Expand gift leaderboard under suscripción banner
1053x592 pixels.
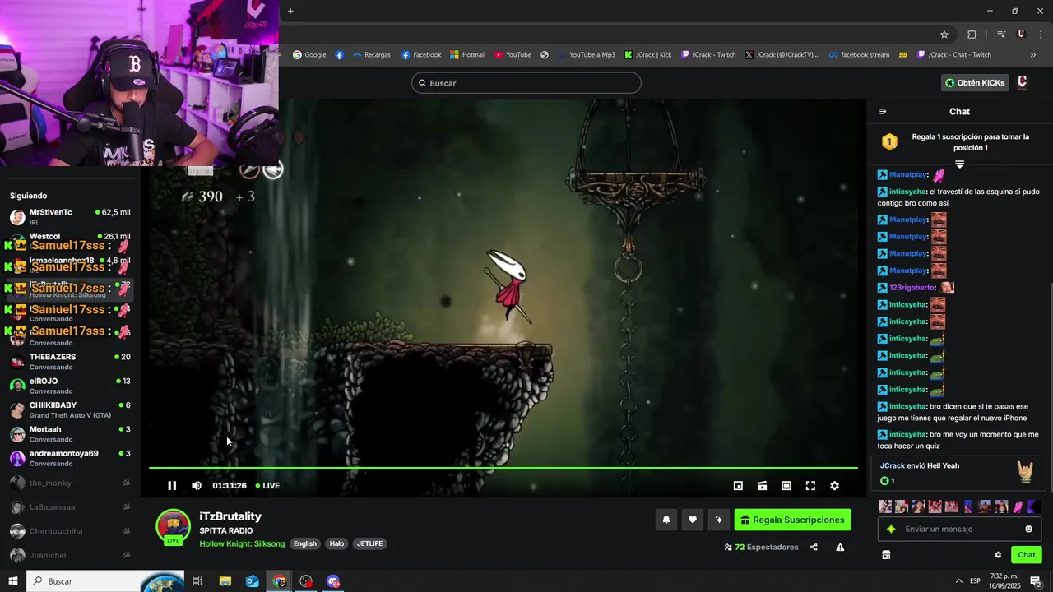[959, 164]
